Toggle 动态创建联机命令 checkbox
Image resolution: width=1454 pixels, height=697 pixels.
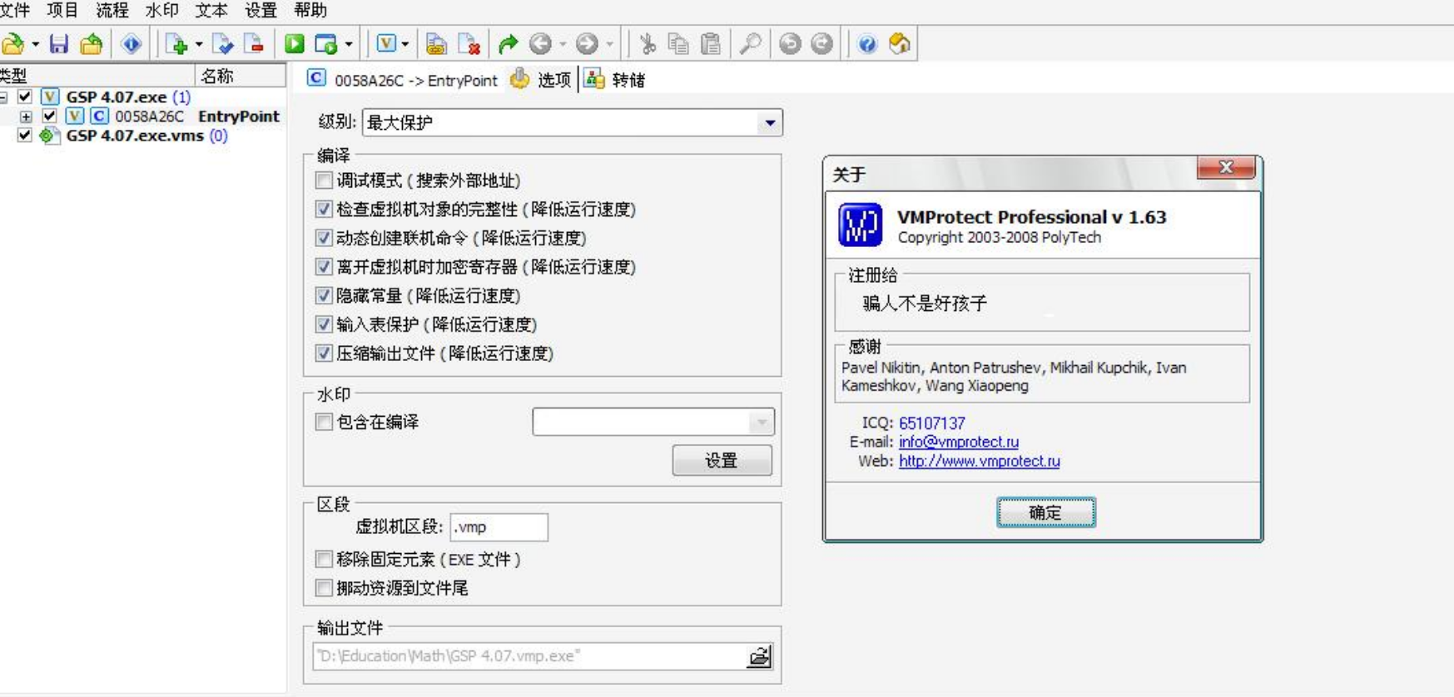coord(325,238)
